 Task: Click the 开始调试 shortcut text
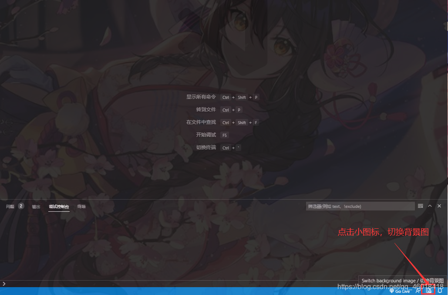click(206, 135)
